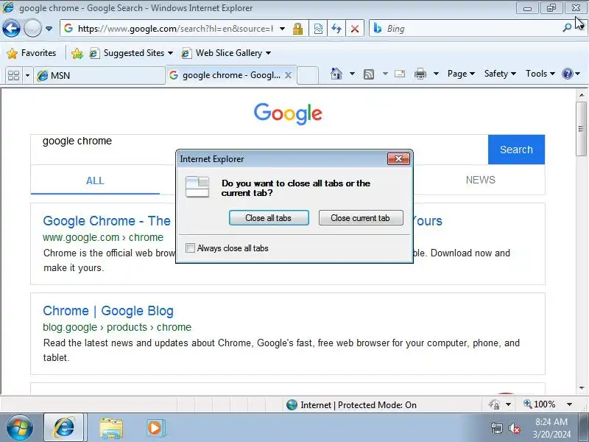The image size is (589, 442).
Task: Click the Back navigation arrow button
Action: [x=11, y=28]
